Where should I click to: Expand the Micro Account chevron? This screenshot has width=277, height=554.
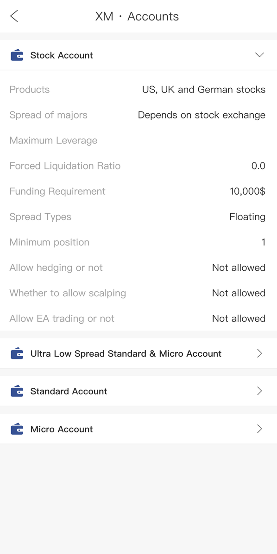pyautogui.click(x=260, y=429)
